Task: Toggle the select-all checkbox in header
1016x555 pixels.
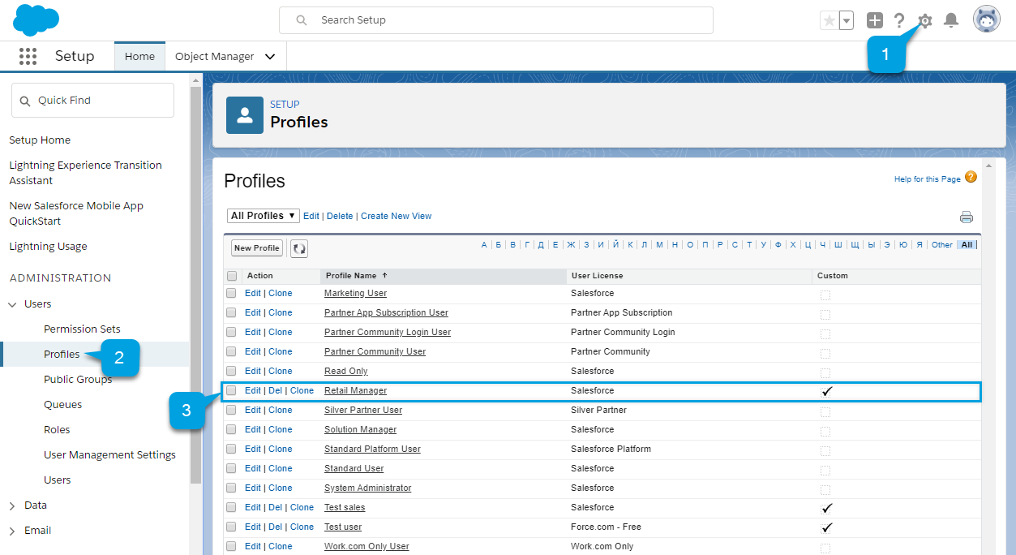Action: [x=231, y=276]
